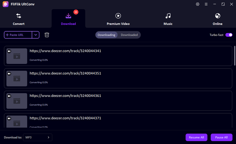Click the vertical scrollbar of download list
Viewport: 236px width, 144px height.
tap(235, 56)
